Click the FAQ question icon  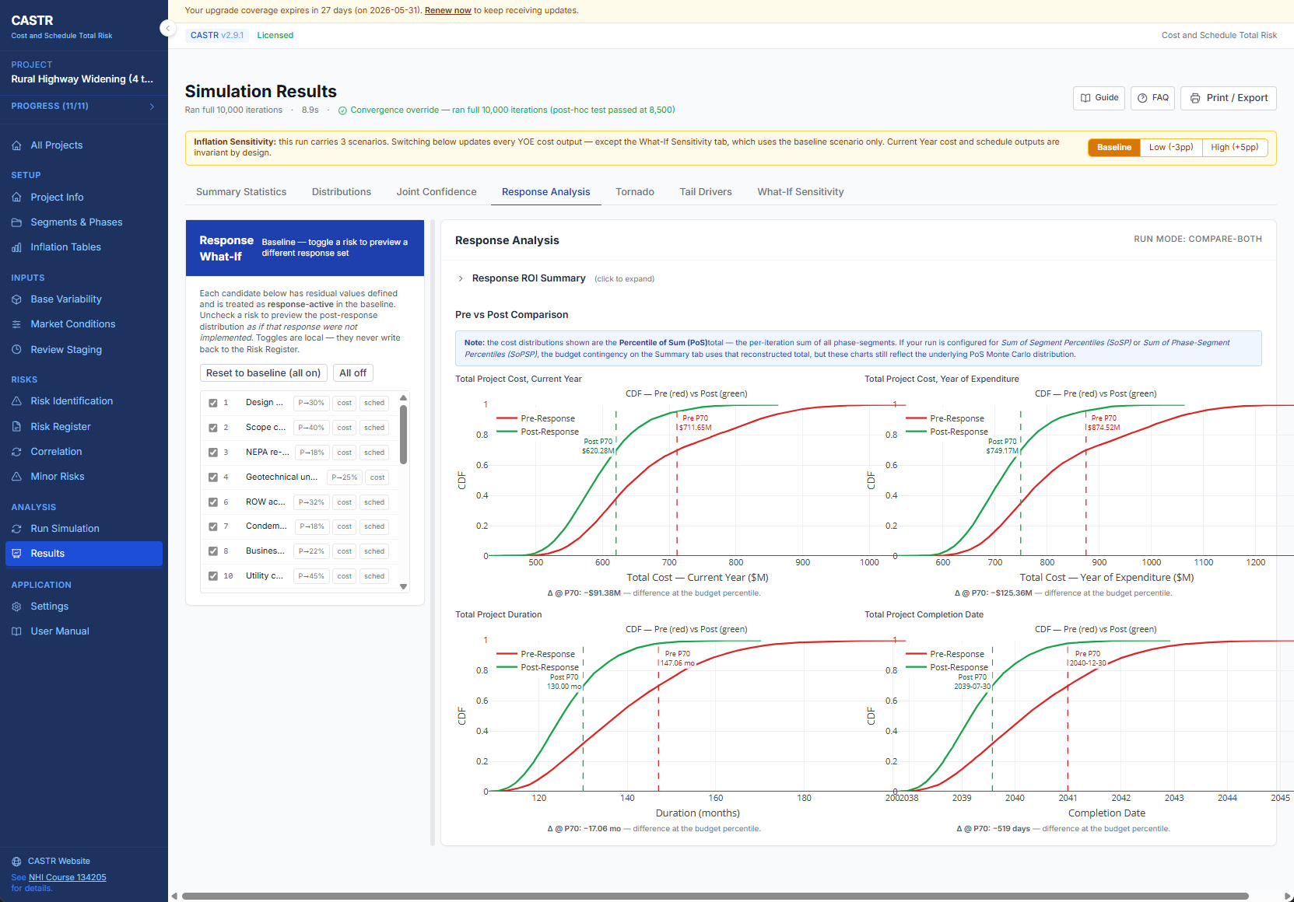pos(1142,98)
